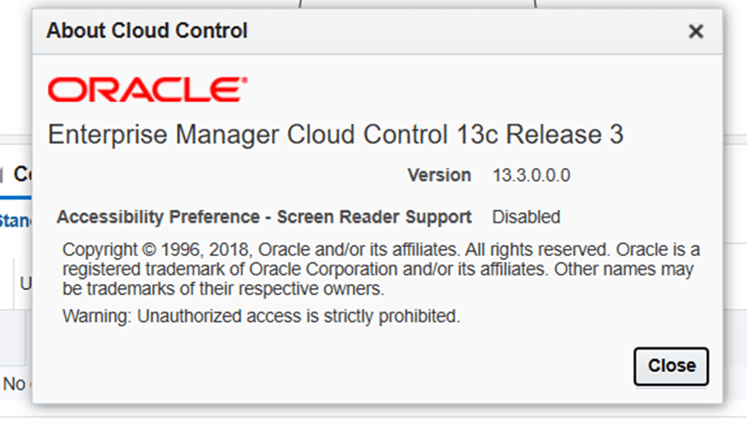Click the 'No' text at bottom left
This screenshot has width=747, height=424.
(14, 384)
